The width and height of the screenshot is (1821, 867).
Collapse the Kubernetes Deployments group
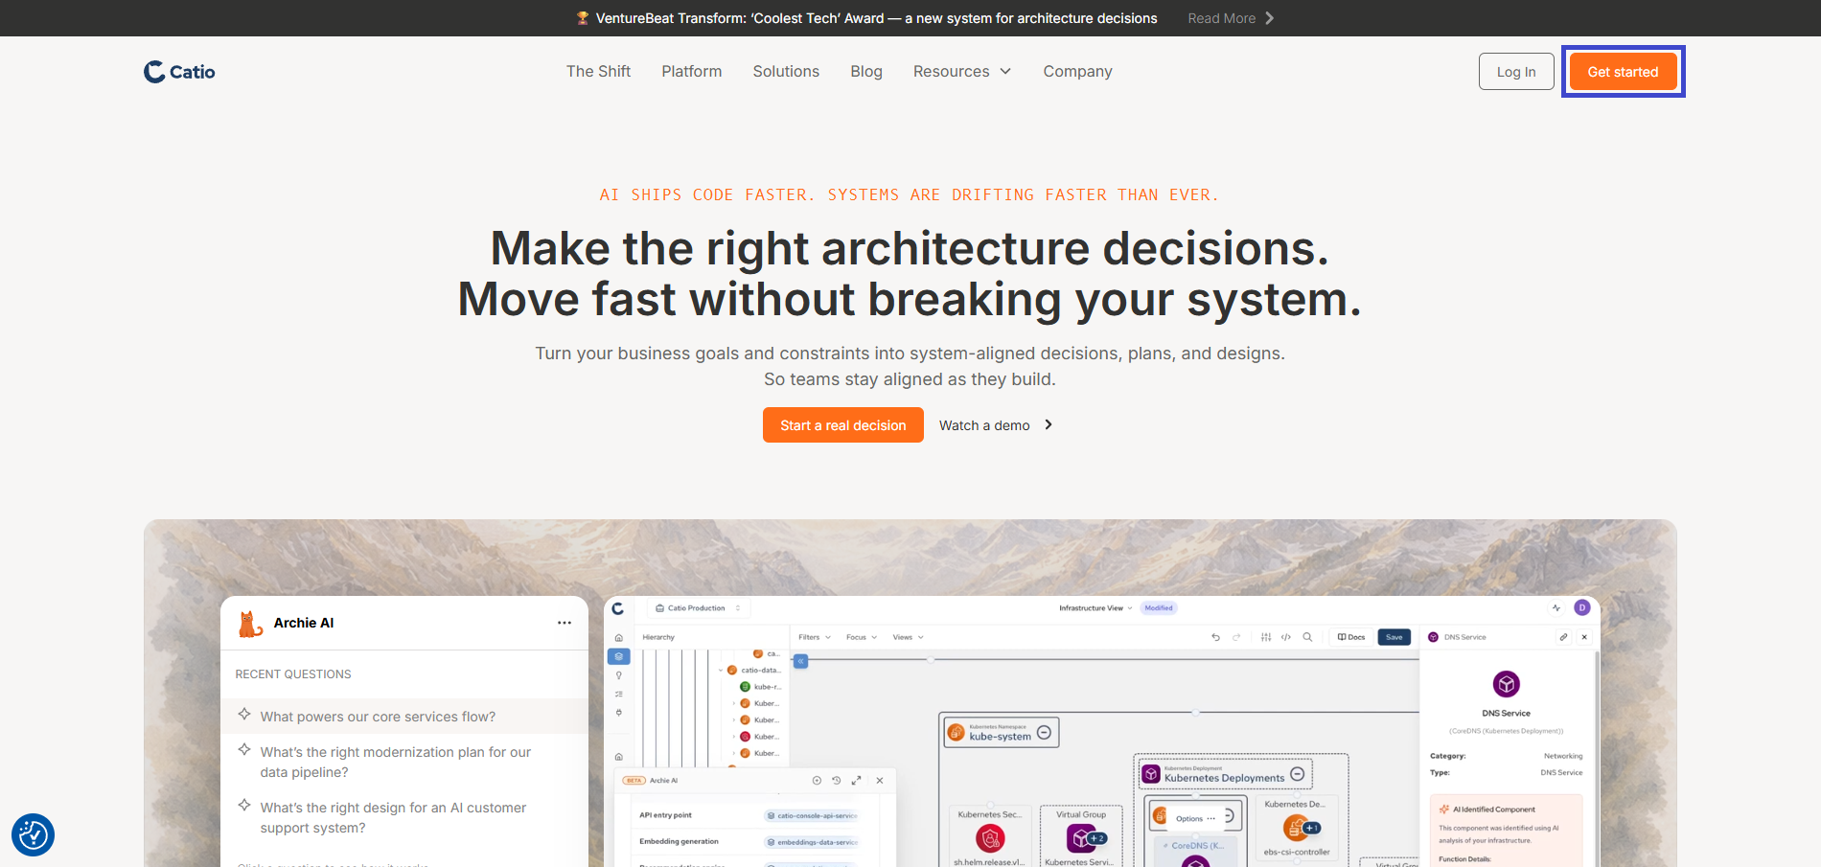1298,774
